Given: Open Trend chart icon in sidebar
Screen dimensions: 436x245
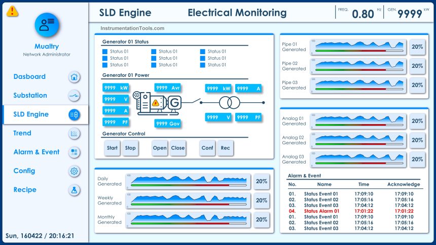Looking at the screenshot, I should pyautogui.click(x=74, y=134).
